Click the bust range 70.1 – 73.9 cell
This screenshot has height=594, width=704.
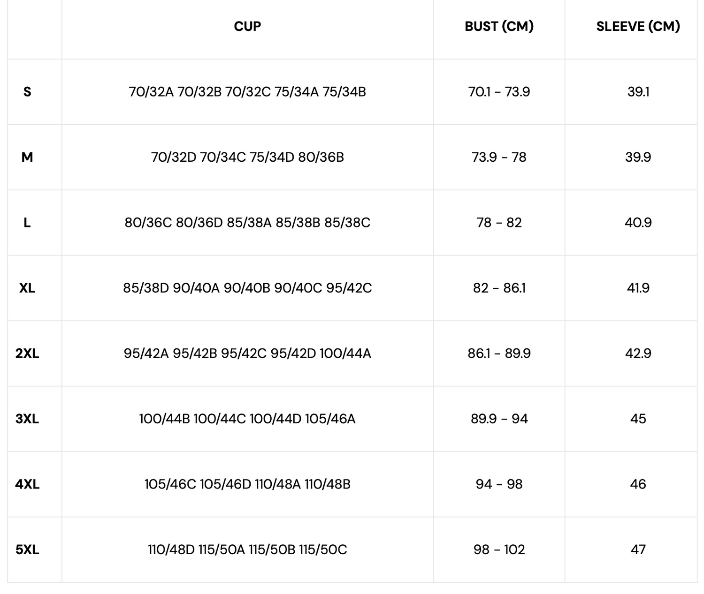(x=499, y=91)
